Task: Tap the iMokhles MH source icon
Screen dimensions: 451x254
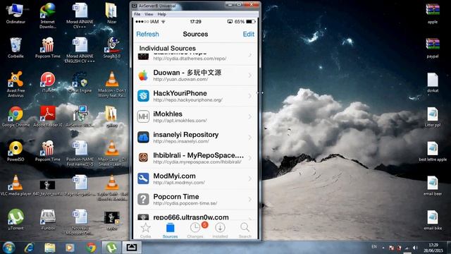Action: point(143,116)
